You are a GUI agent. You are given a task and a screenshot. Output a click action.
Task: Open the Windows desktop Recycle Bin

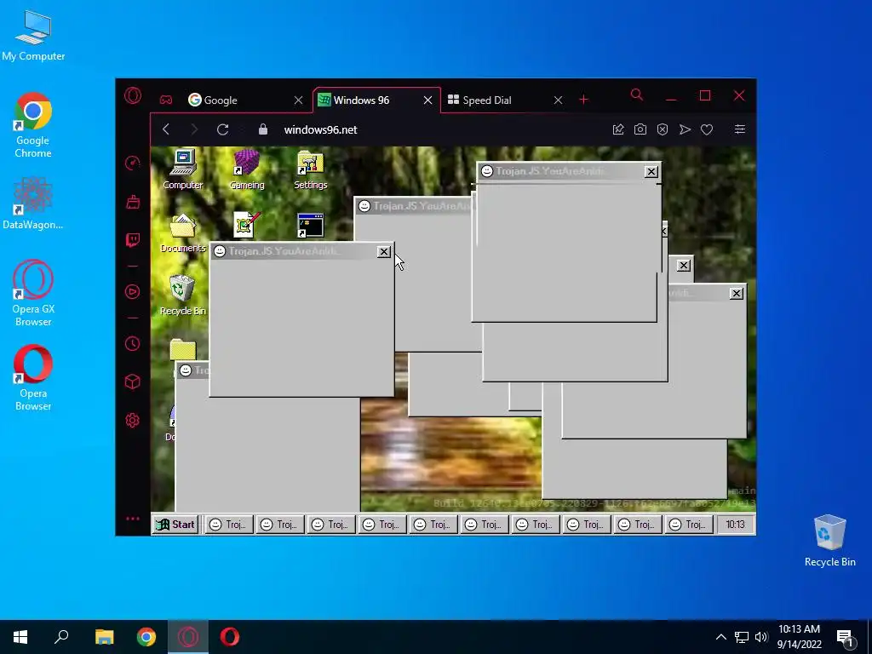pos(829,541)
